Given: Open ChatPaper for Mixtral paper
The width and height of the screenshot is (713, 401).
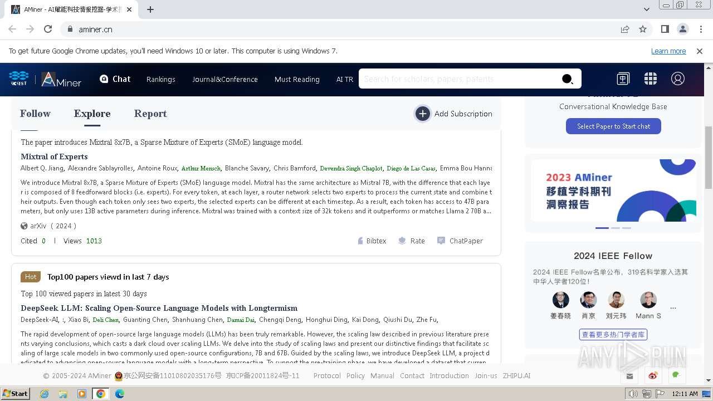Looking at the screenshot, I should coord(460,241).
